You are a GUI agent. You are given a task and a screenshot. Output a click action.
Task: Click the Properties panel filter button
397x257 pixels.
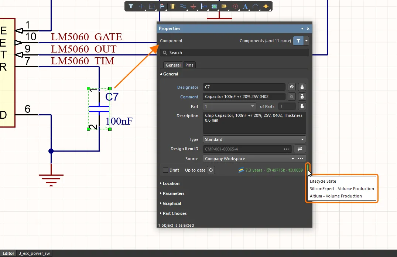(298, 41)
